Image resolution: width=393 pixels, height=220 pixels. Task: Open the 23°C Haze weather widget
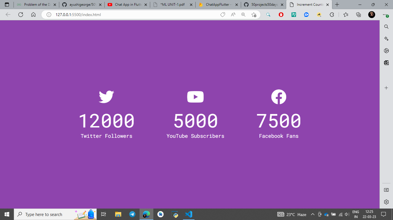(292, 214)
